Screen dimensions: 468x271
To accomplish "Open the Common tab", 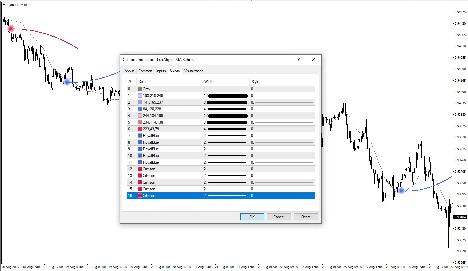I will (145, 71).
